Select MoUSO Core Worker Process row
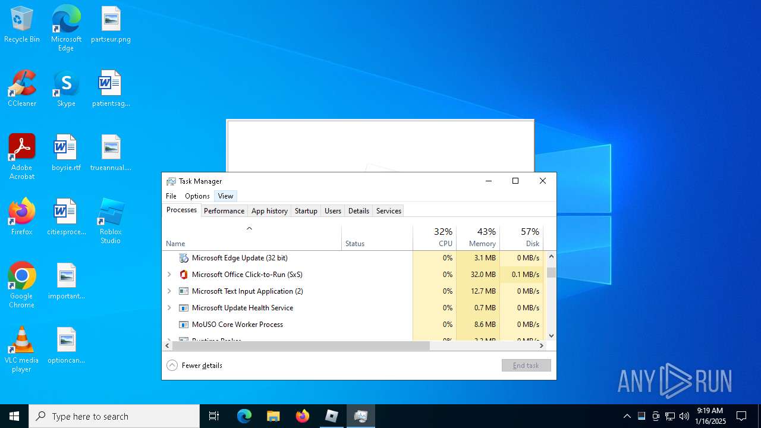The image size is (761, 428). coord(354,325)
